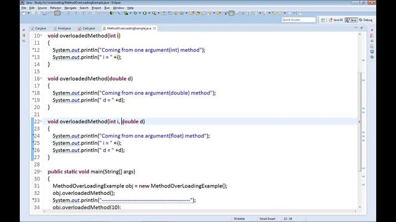The image size is (396, 222).
Task: Click the green view icon at right trim bottom
Action: click(x=372, y=57)
